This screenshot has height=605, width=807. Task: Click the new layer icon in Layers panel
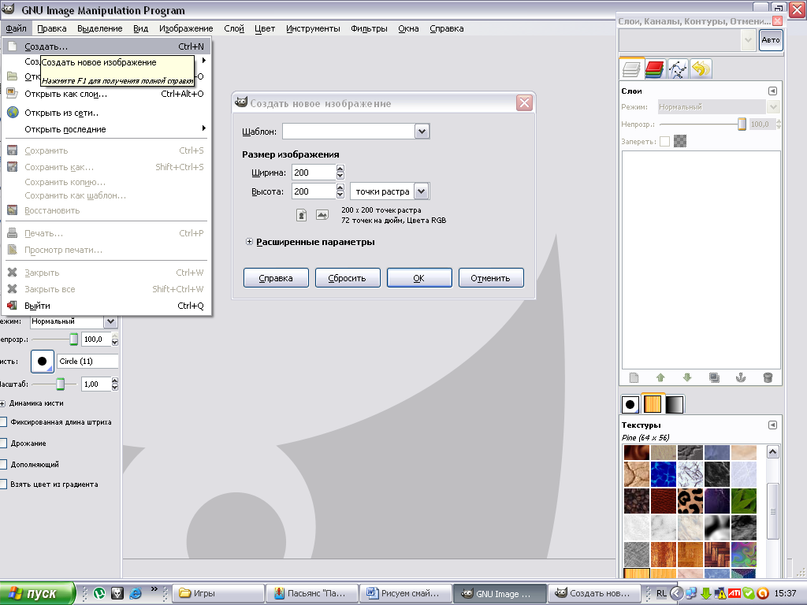[x=634, y=377]
